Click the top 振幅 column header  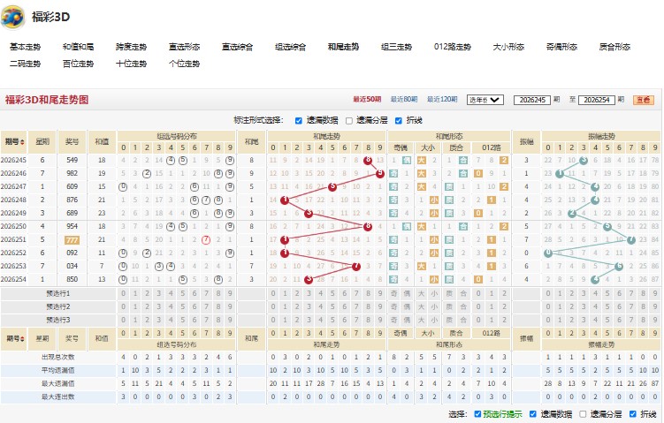tap(526, 141)
